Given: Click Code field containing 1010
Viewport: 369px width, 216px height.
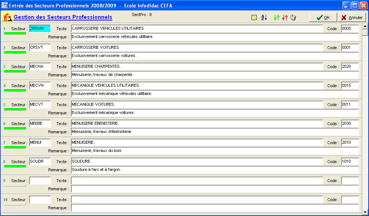Looking at the screenshot, I should point(350,162).
